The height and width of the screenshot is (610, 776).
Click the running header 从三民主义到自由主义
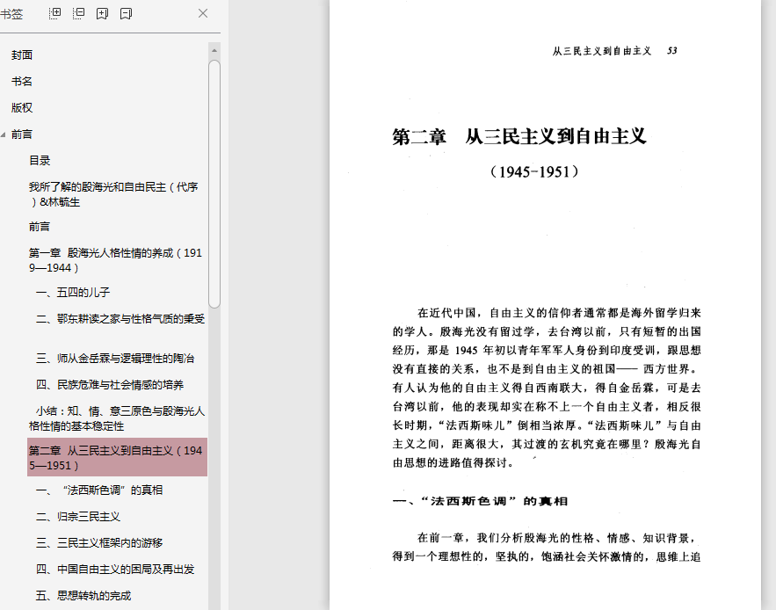[x=602, y=51]
